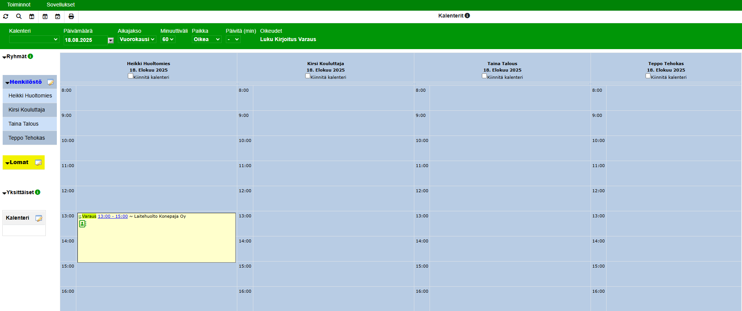Image resolution: width=742 pixels, height=311 pixels.
Task: Click the edit icon beside Lomat
Action: click(x=38, y=163)
